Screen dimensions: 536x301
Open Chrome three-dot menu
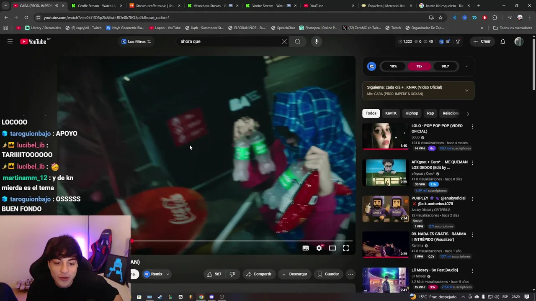[x=529, y=18]
